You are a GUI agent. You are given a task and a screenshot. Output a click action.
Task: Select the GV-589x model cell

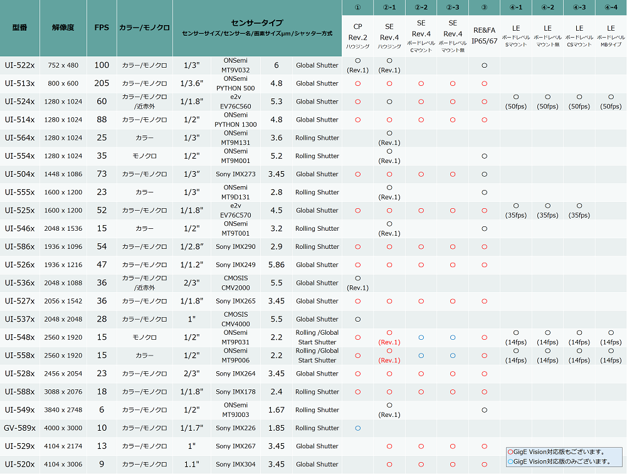tap(19, 428)
